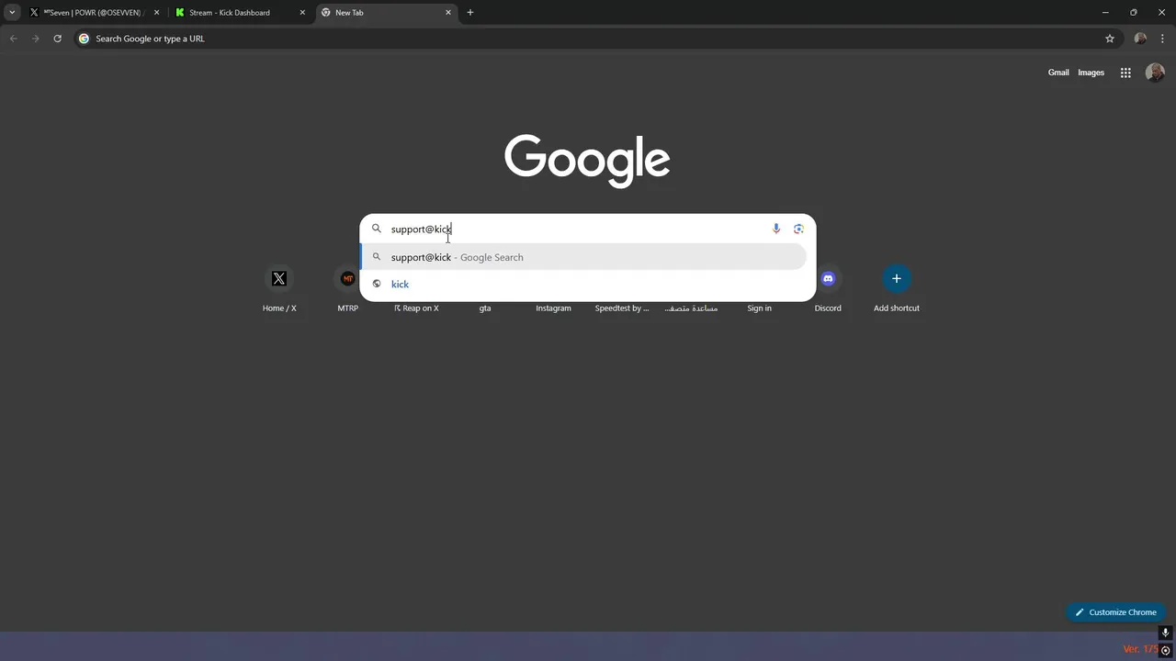Click Customize Chrome button
1176x661 pixels.
[1115, 612]
